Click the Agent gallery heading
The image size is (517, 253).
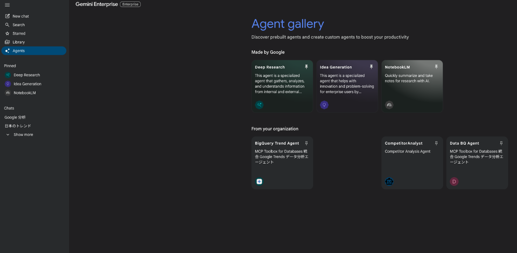click(x=288, y=24)
